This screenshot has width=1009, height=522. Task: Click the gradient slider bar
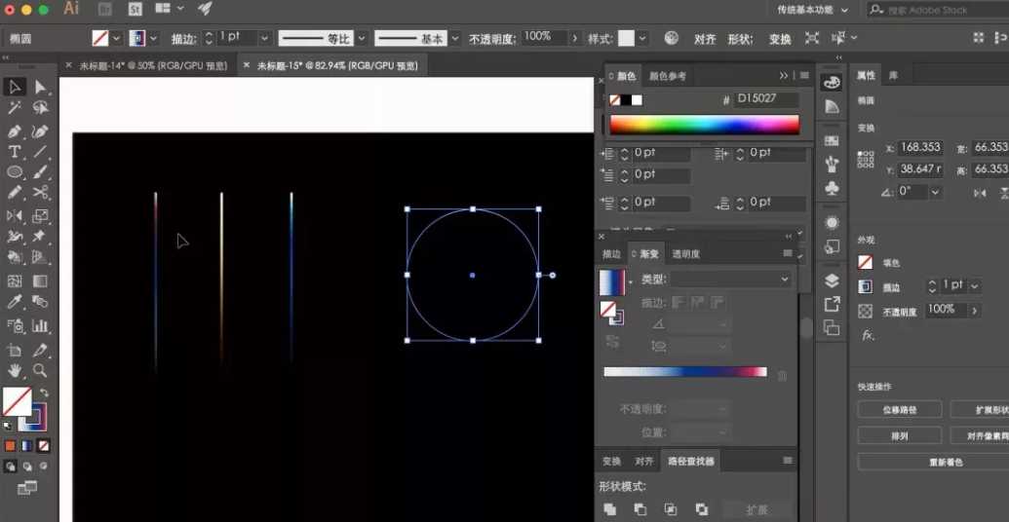coord(685,372)
